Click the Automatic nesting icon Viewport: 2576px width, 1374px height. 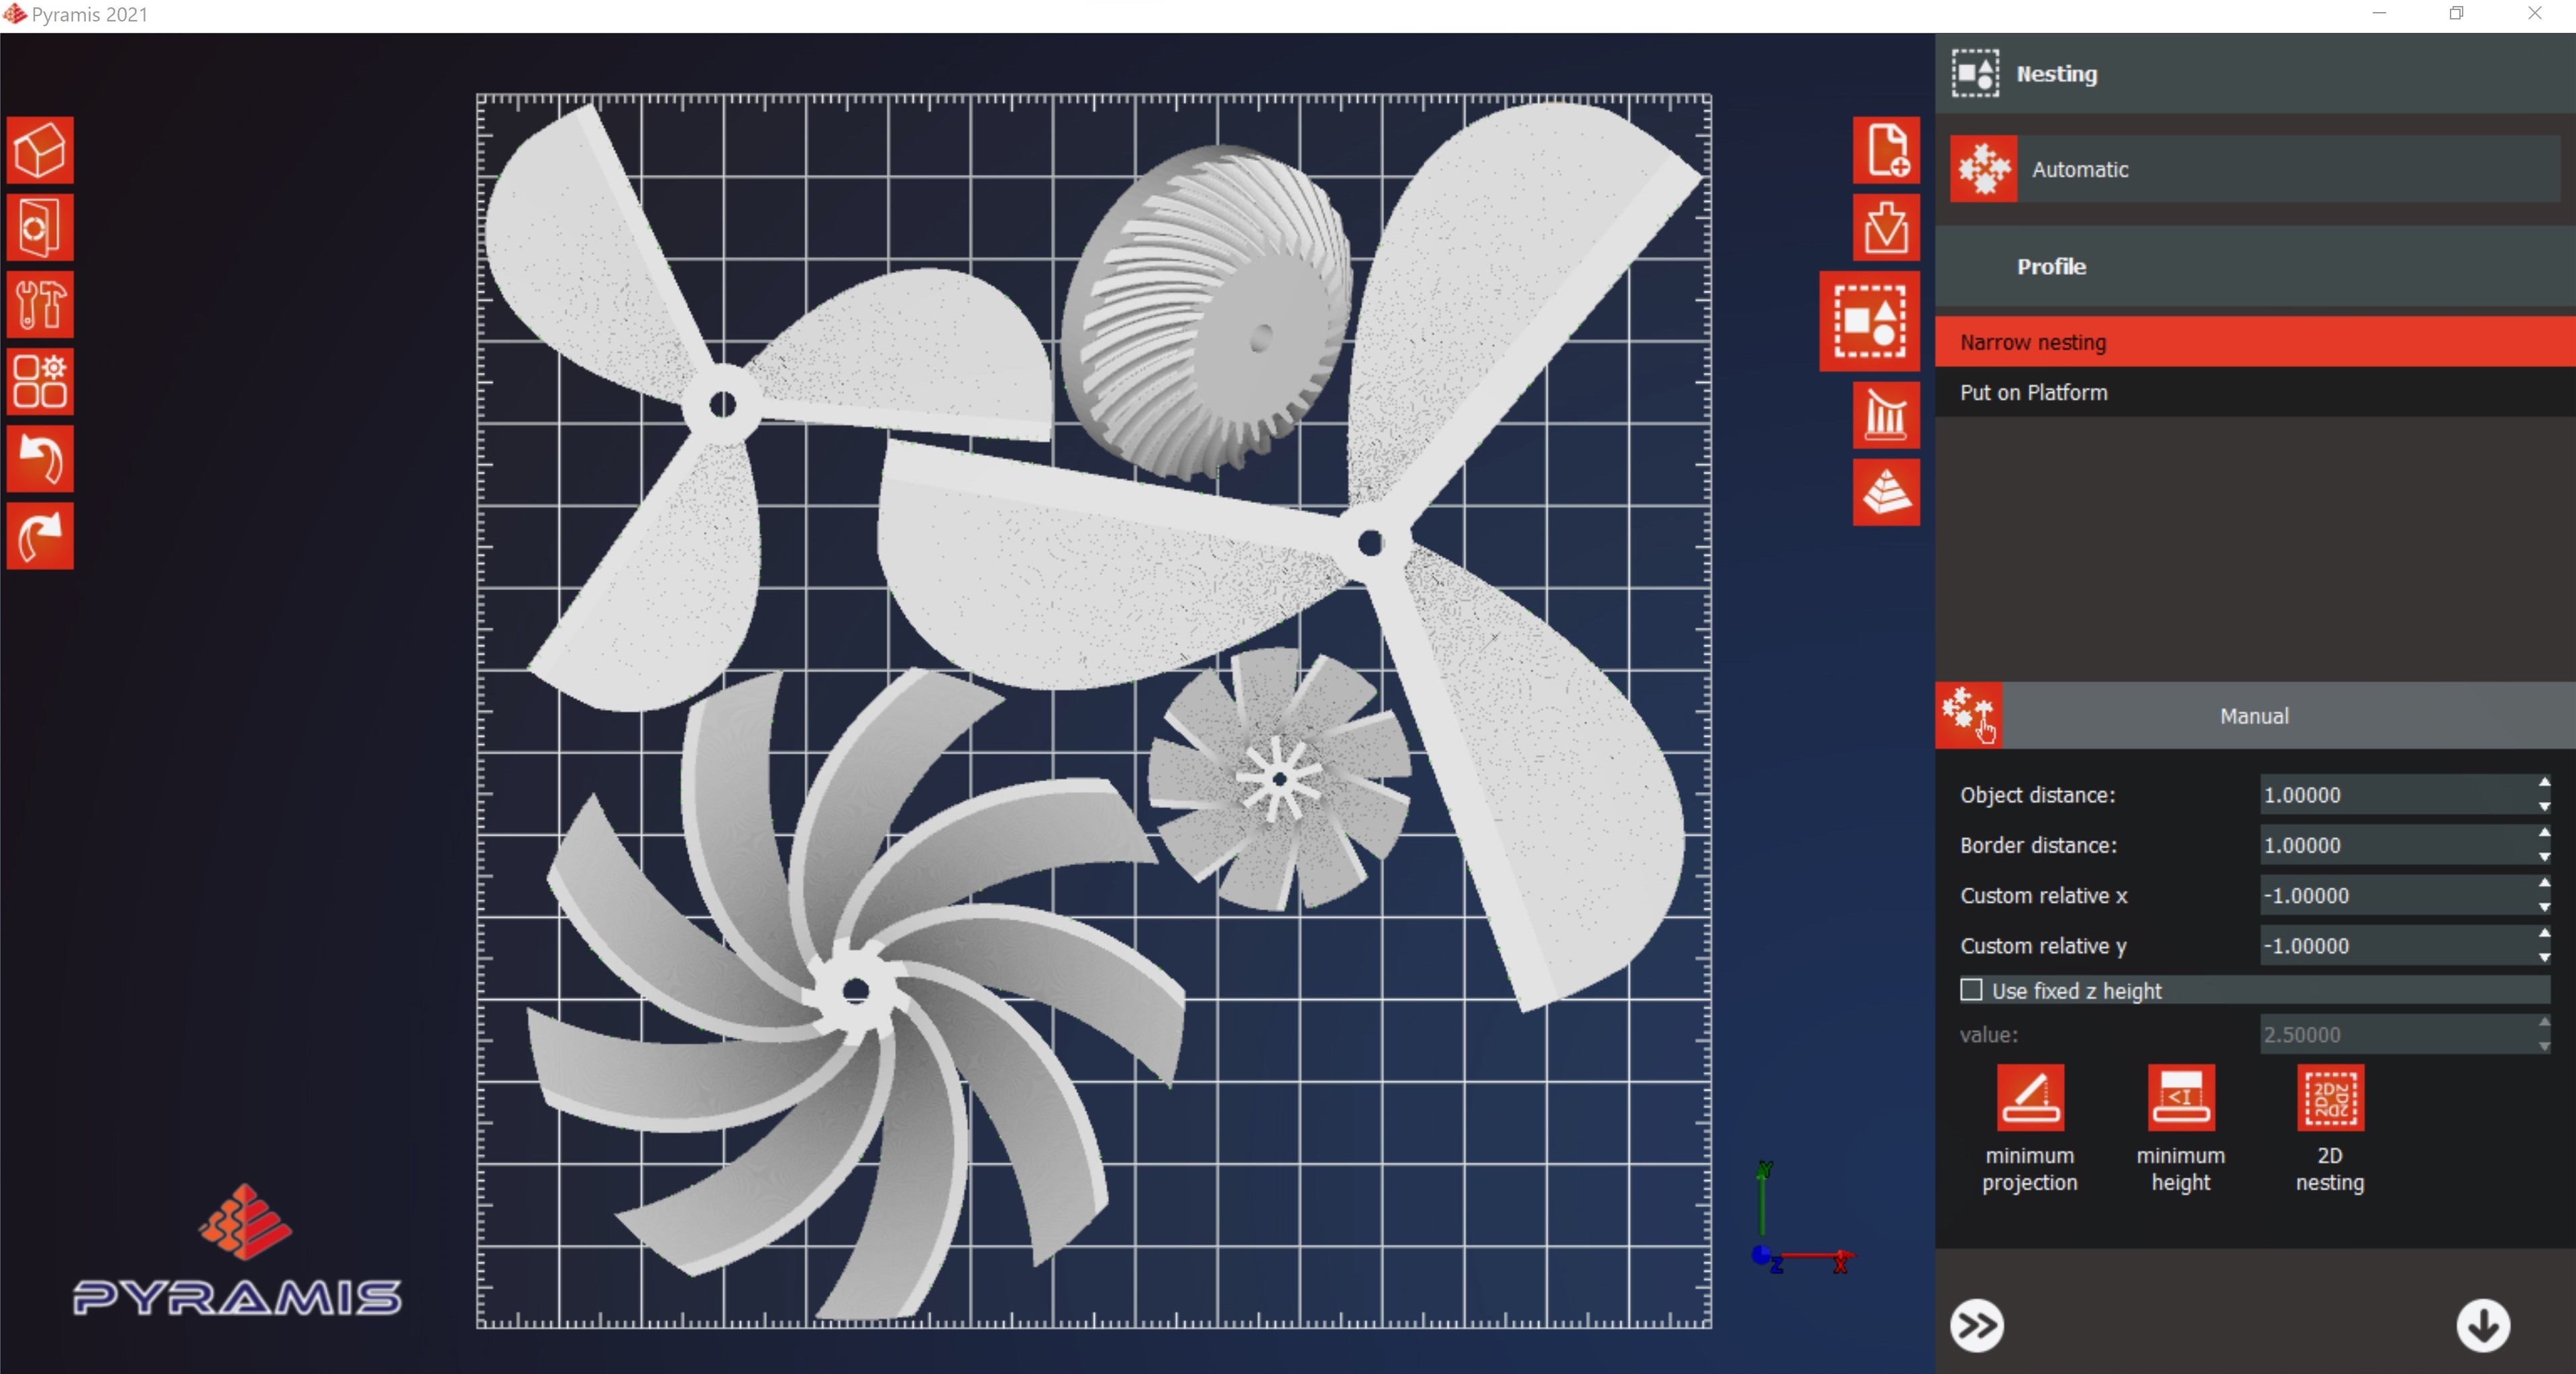1984,169
